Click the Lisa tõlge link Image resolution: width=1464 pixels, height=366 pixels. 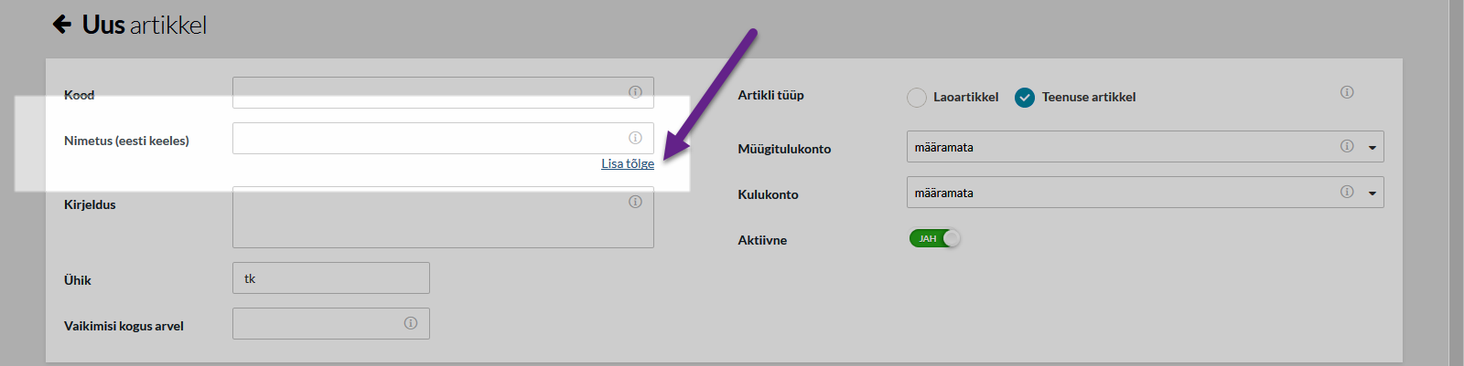click(x=628, y=164)
